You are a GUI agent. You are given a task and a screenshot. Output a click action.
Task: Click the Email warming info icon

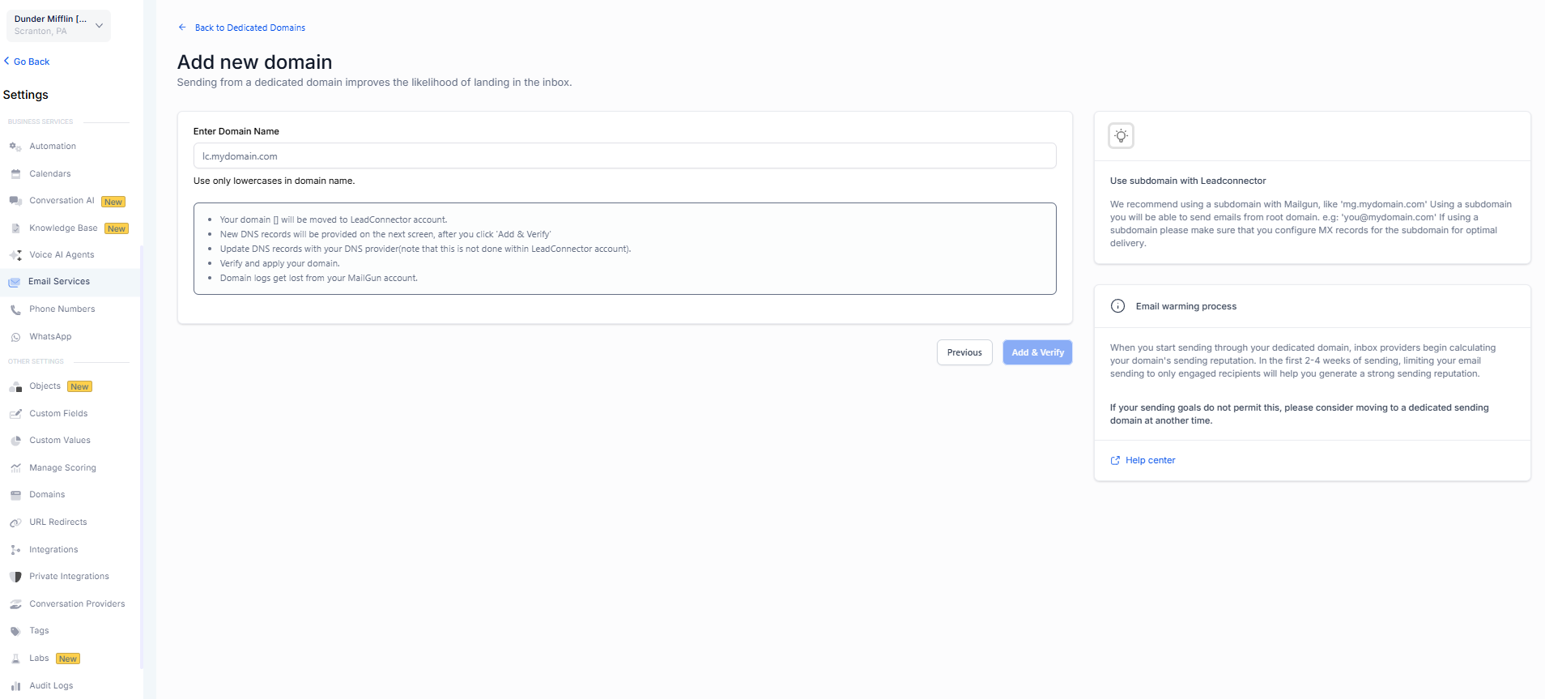[1117, 306]
